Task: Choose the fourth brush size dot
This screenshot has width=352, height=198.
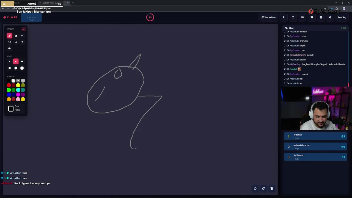Action: (10, 68)
